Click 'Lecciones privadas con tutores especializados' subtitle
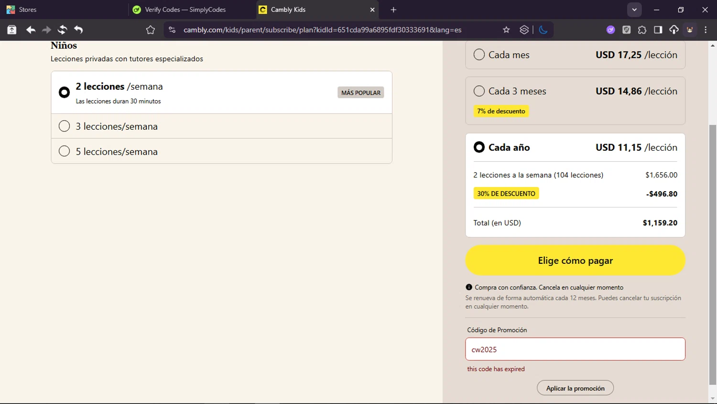Screen dimensions: 717x404 127,59
